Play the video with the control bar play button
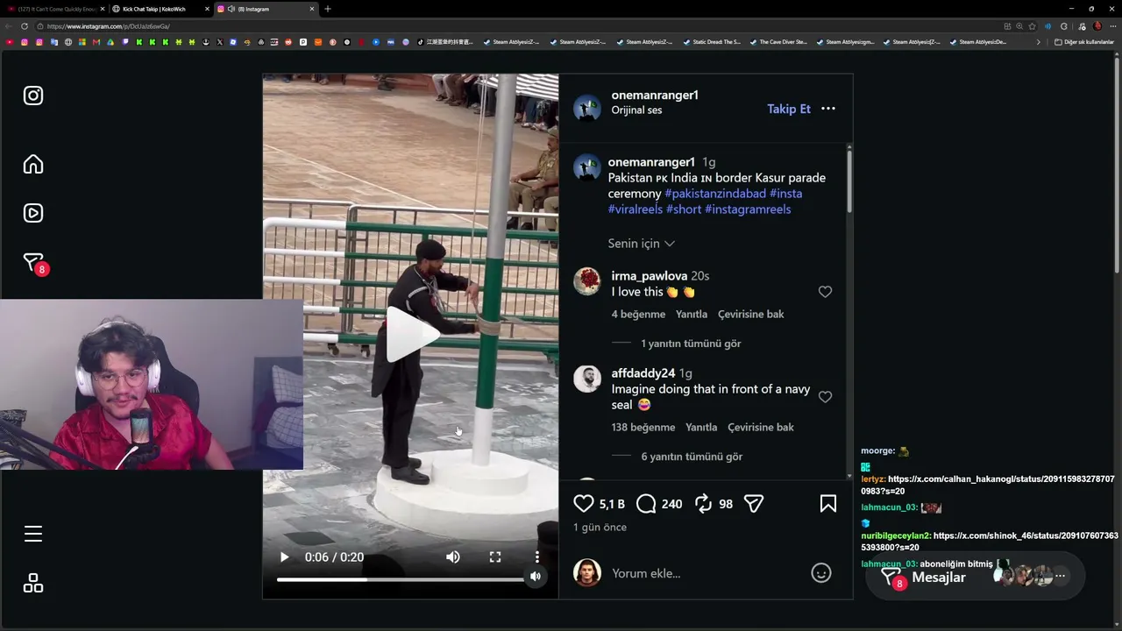Image resolution: width=1122 pixels, height=631 pixels. point(284,557)
